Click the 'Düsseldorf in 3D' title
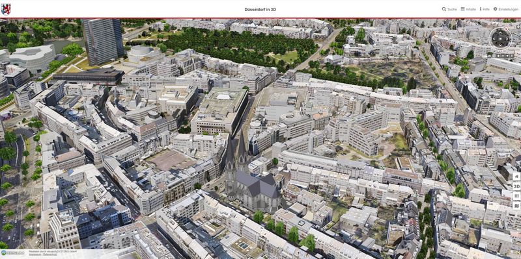The height and width of the screenshot is (259, 521). 260,9
